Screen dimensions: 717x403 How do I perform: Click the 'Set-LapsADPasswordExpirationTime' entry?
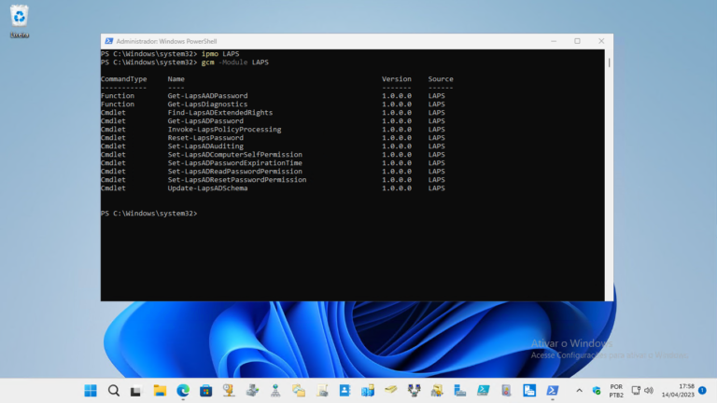tap(235, 162)
